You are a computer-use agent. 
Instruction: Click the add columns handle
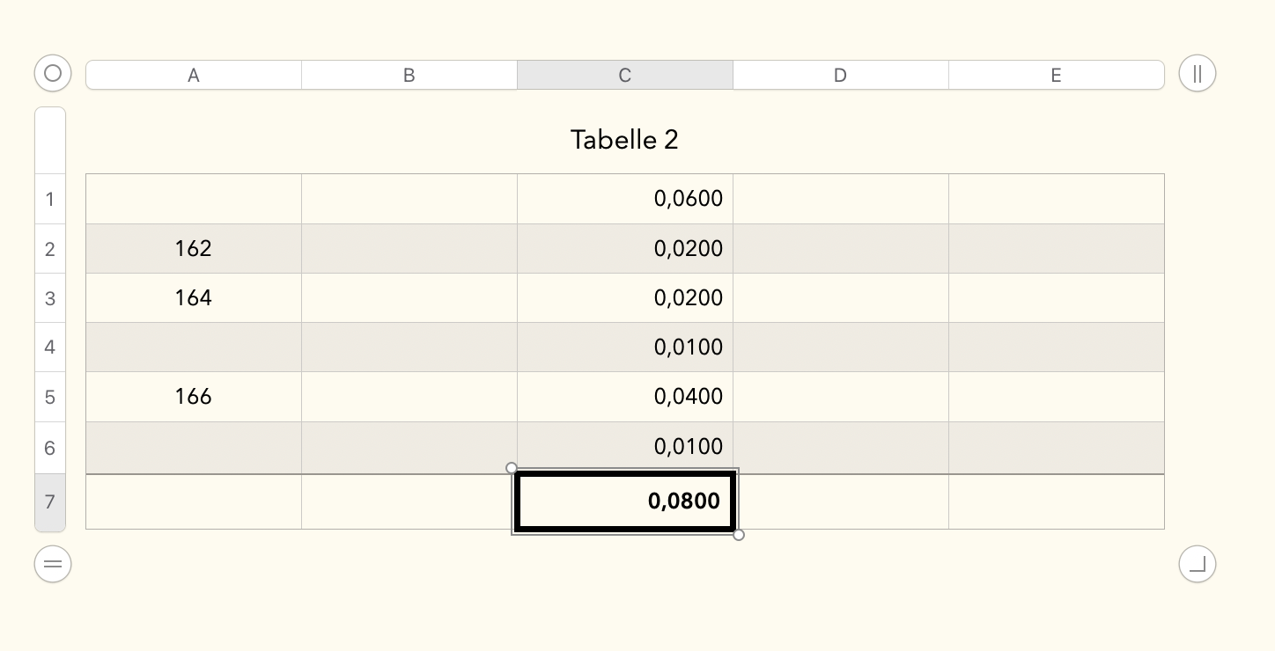point(1197,73)
